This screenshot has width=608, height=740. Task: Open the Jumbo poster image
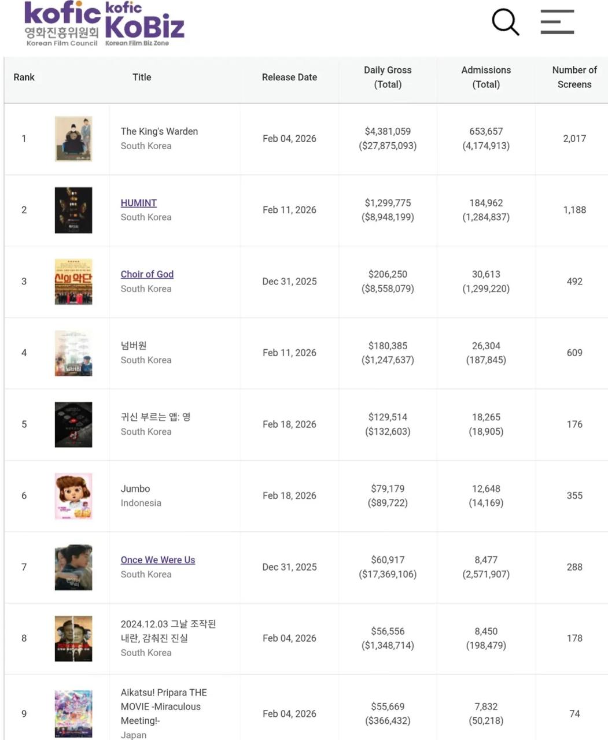(x=73, y=495)
